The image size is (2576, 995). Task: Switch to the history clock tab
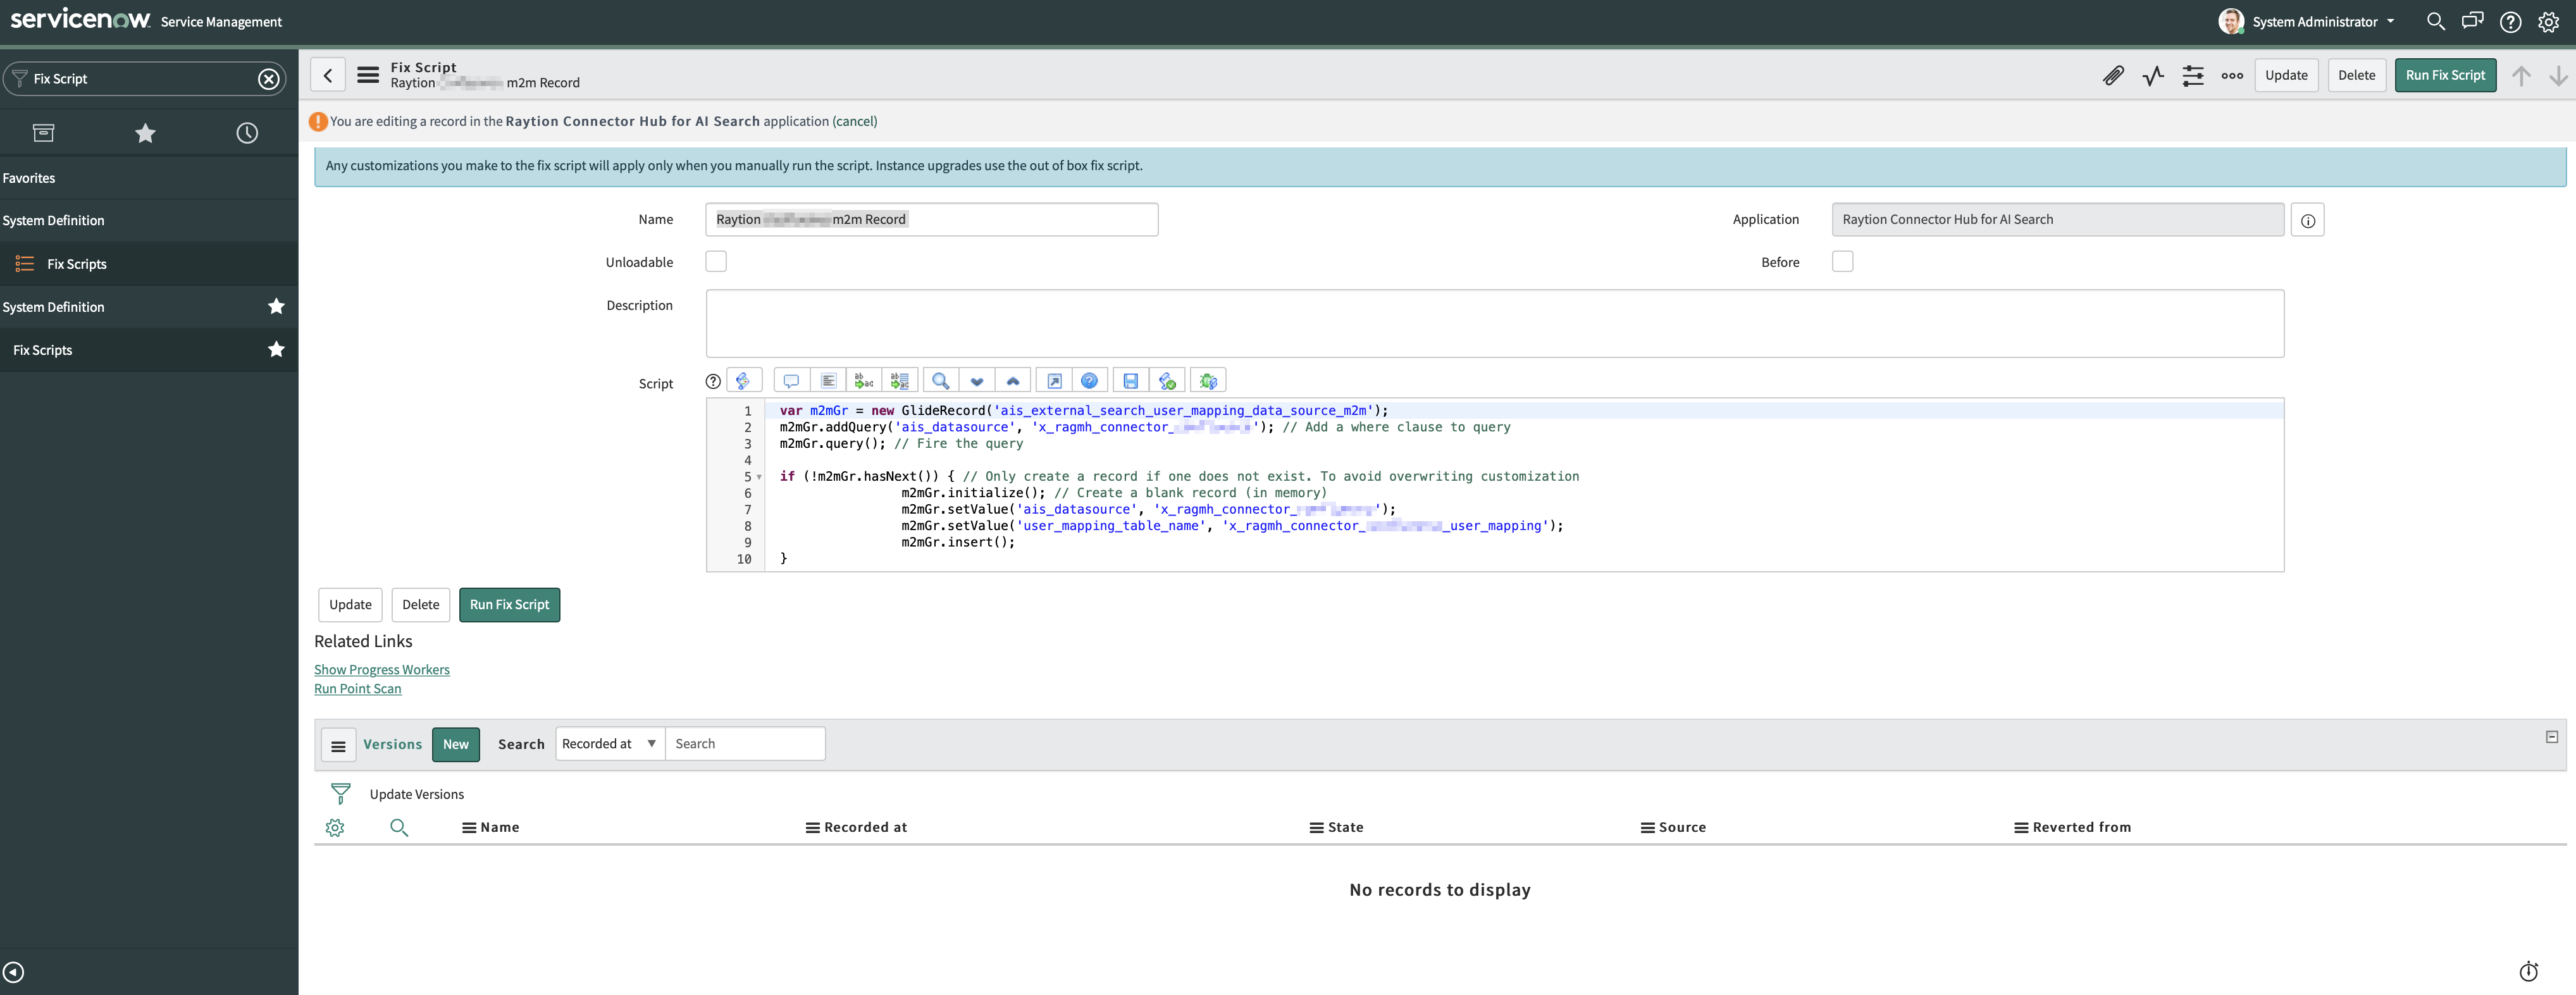click(247, 133)
